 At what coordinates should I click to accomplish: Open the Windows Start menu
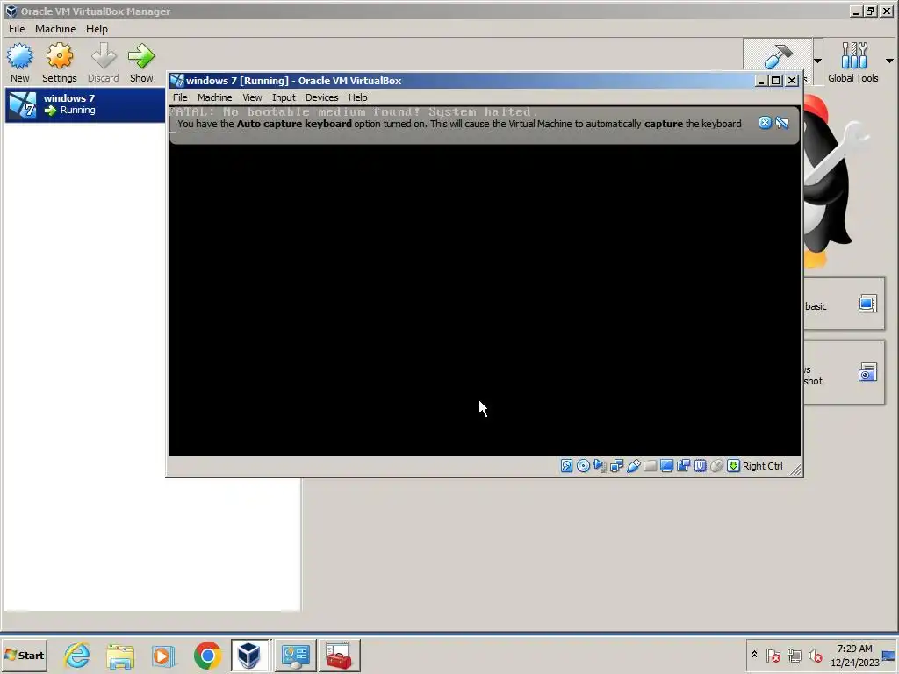(x=24, y=655)
